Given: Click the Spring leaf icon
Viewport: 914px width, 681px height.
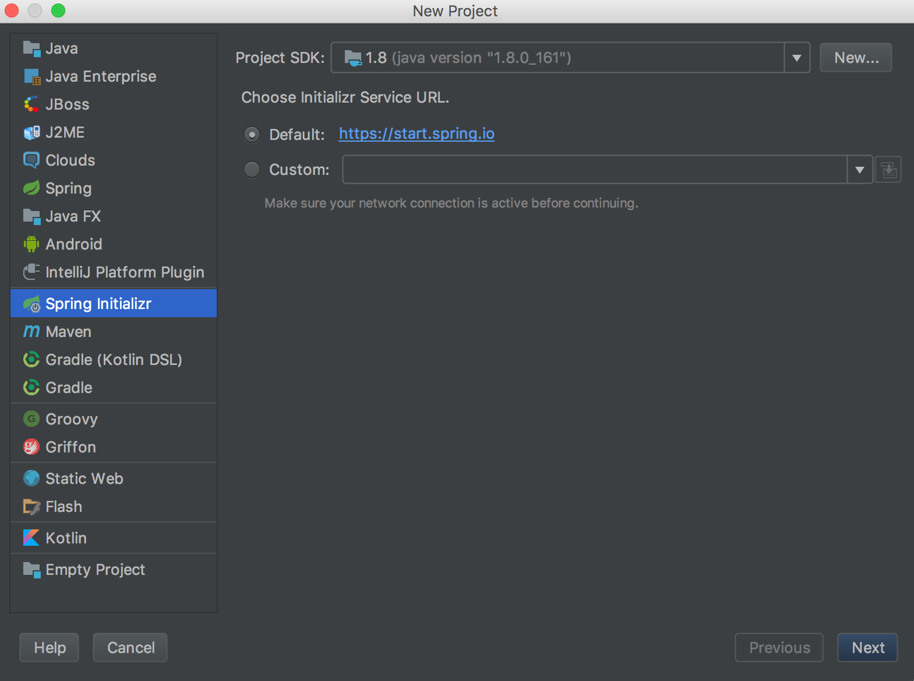Looking at the screenshot, I should coord(31,188).
